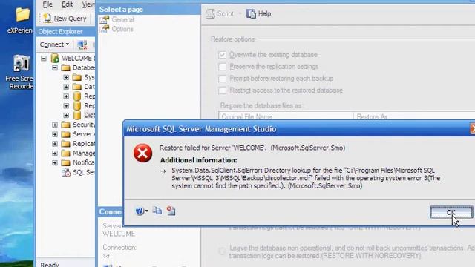Select the RESTORE WITH NORECOVERY radio option

coord(223,251)
